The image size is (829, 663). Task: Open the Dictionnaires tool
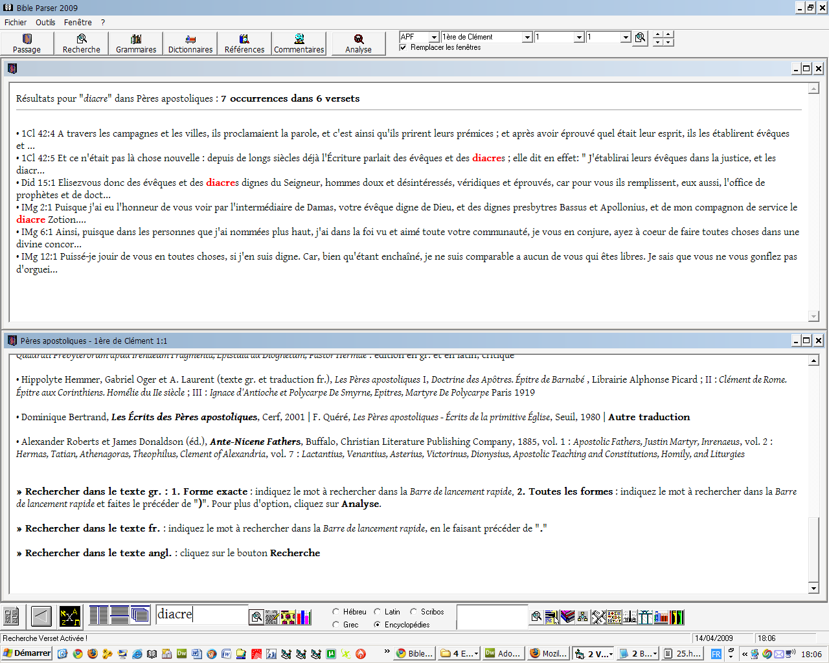190,43
